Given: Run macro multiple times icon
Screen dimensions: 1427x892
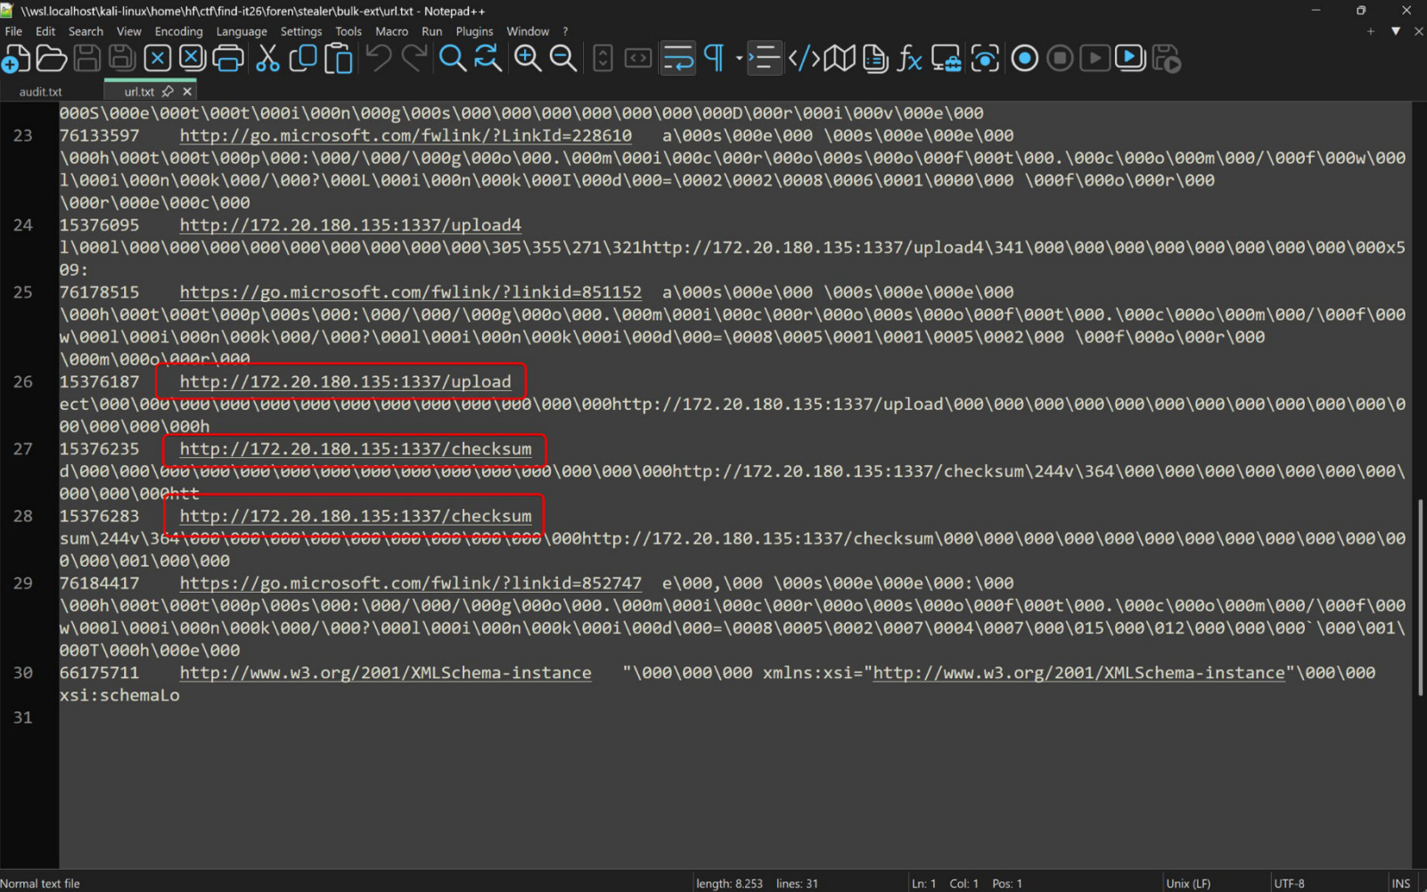Looking at the screenshot, I should click(x=1130, y=59).
